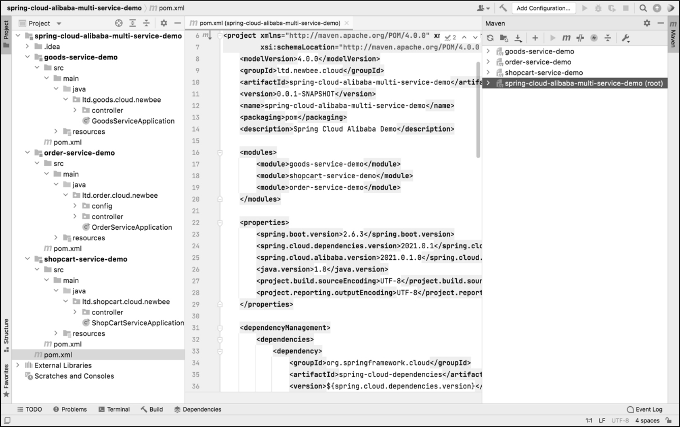The height and width of the screenshot is (427, 680).
Task: Click the Debug bug icon
Action: pyautogui.click(x=598, y=8)
